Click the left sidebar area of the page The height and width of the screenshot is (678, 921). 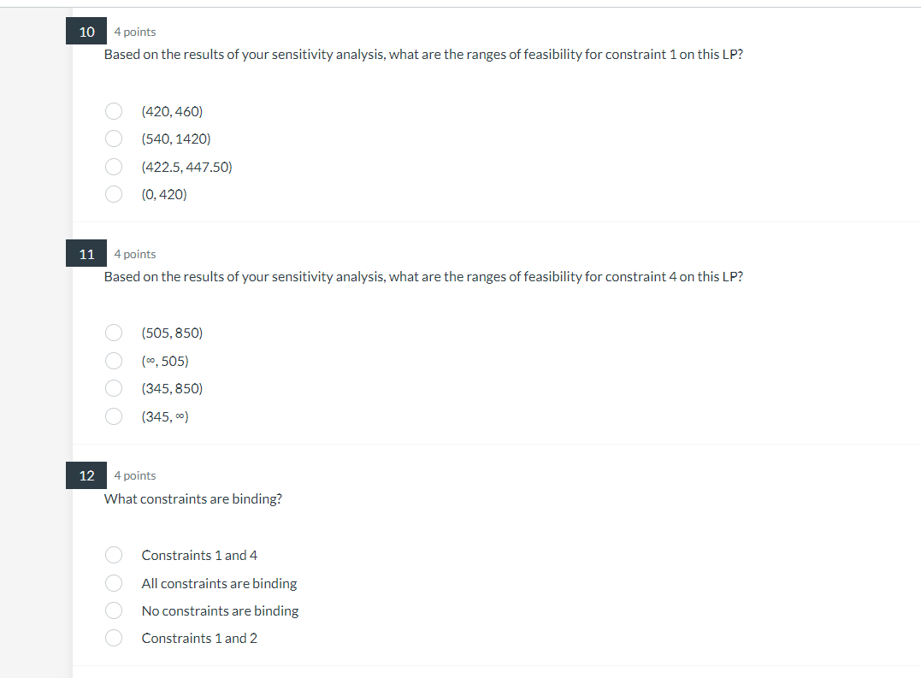[34, 342]
